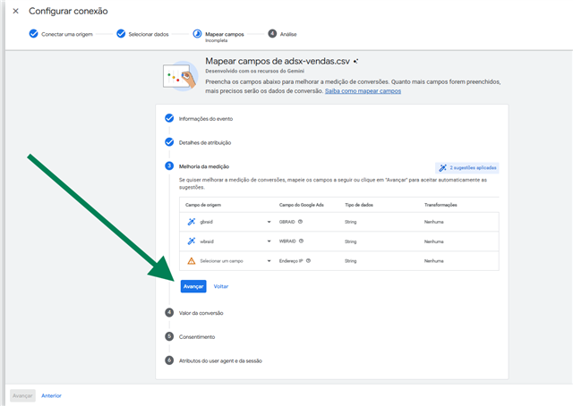
Task: Click the Campo de origem column header
Action: click(x=203, y=205)
